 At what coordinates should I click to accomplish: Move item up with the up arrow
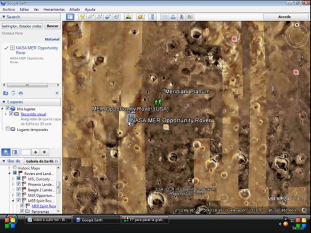click(36, 152)
